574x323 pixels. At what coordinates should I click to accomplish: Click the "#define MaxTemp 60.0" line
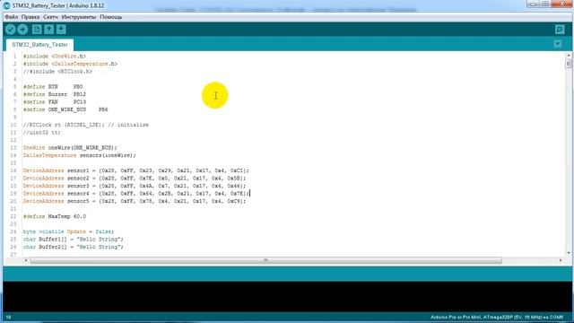[55, 216]
